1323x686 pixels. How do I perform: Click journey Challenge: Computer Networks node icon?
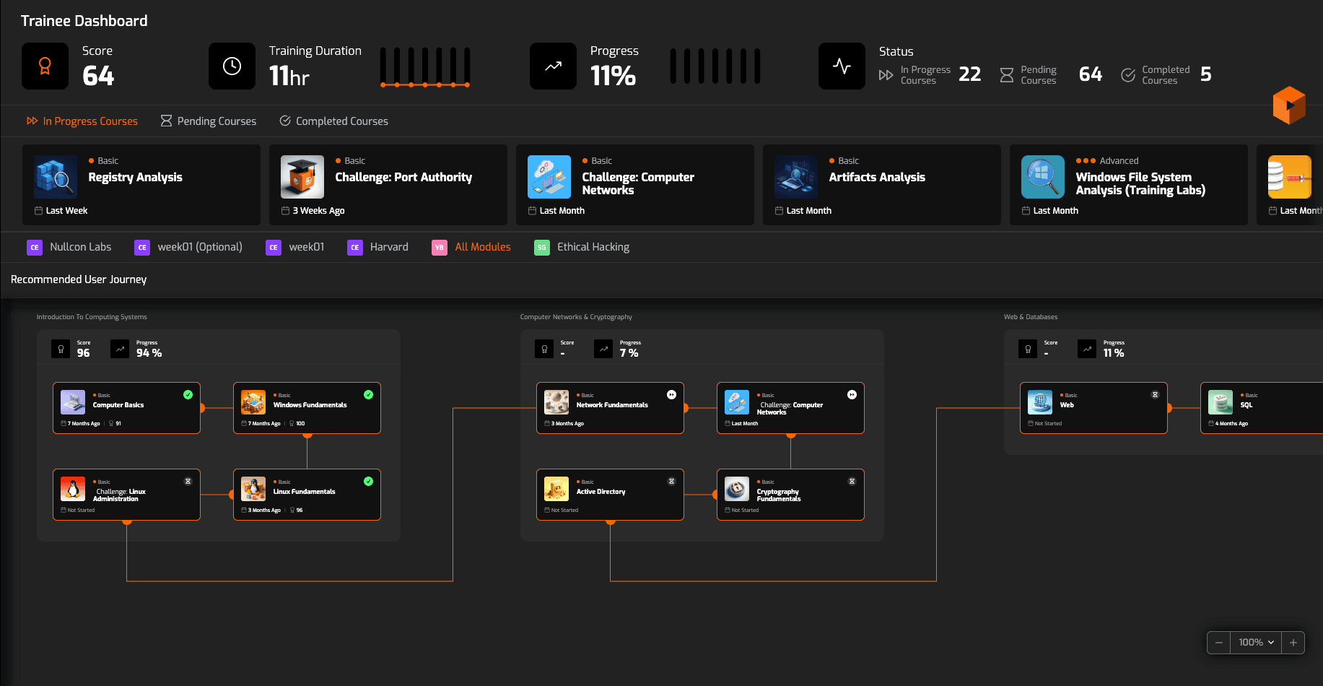pos(737,402)
